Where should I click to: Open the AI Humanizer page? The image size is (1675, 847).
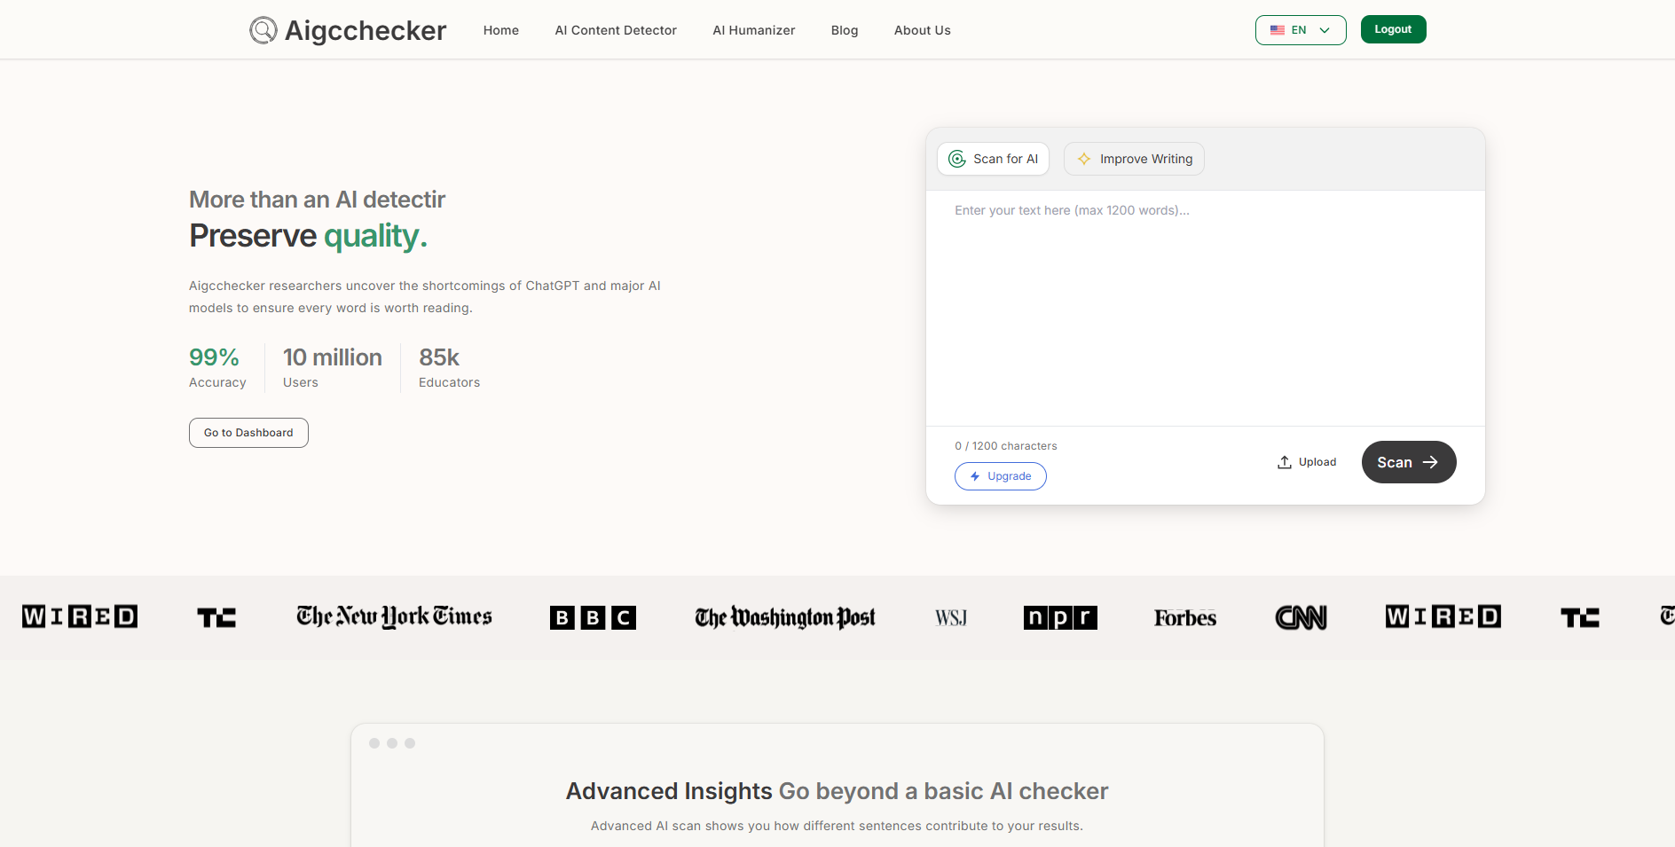point(753,30)
